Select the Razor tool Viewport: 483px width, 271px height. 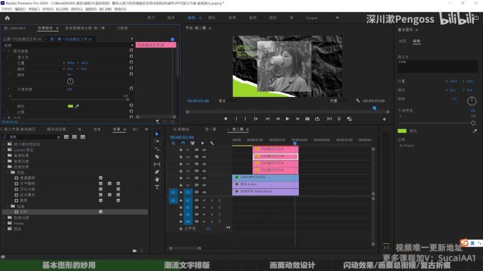pyautogui.click(x=157, y=156)
